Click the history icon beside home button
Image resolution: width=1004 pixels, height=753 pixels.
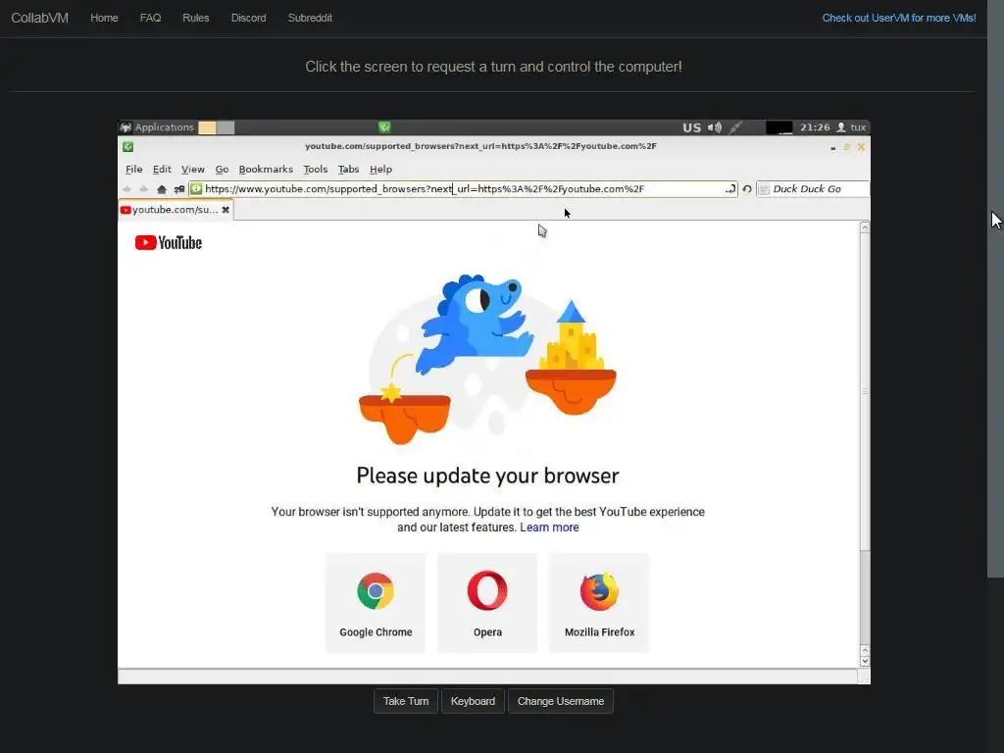coord(179,189)
